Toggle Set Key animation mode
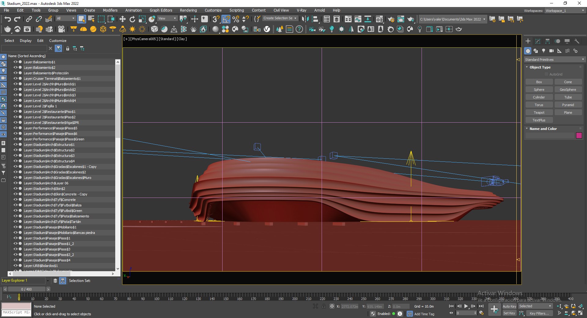This screenshot has width=587, height=318. (509, 313)
